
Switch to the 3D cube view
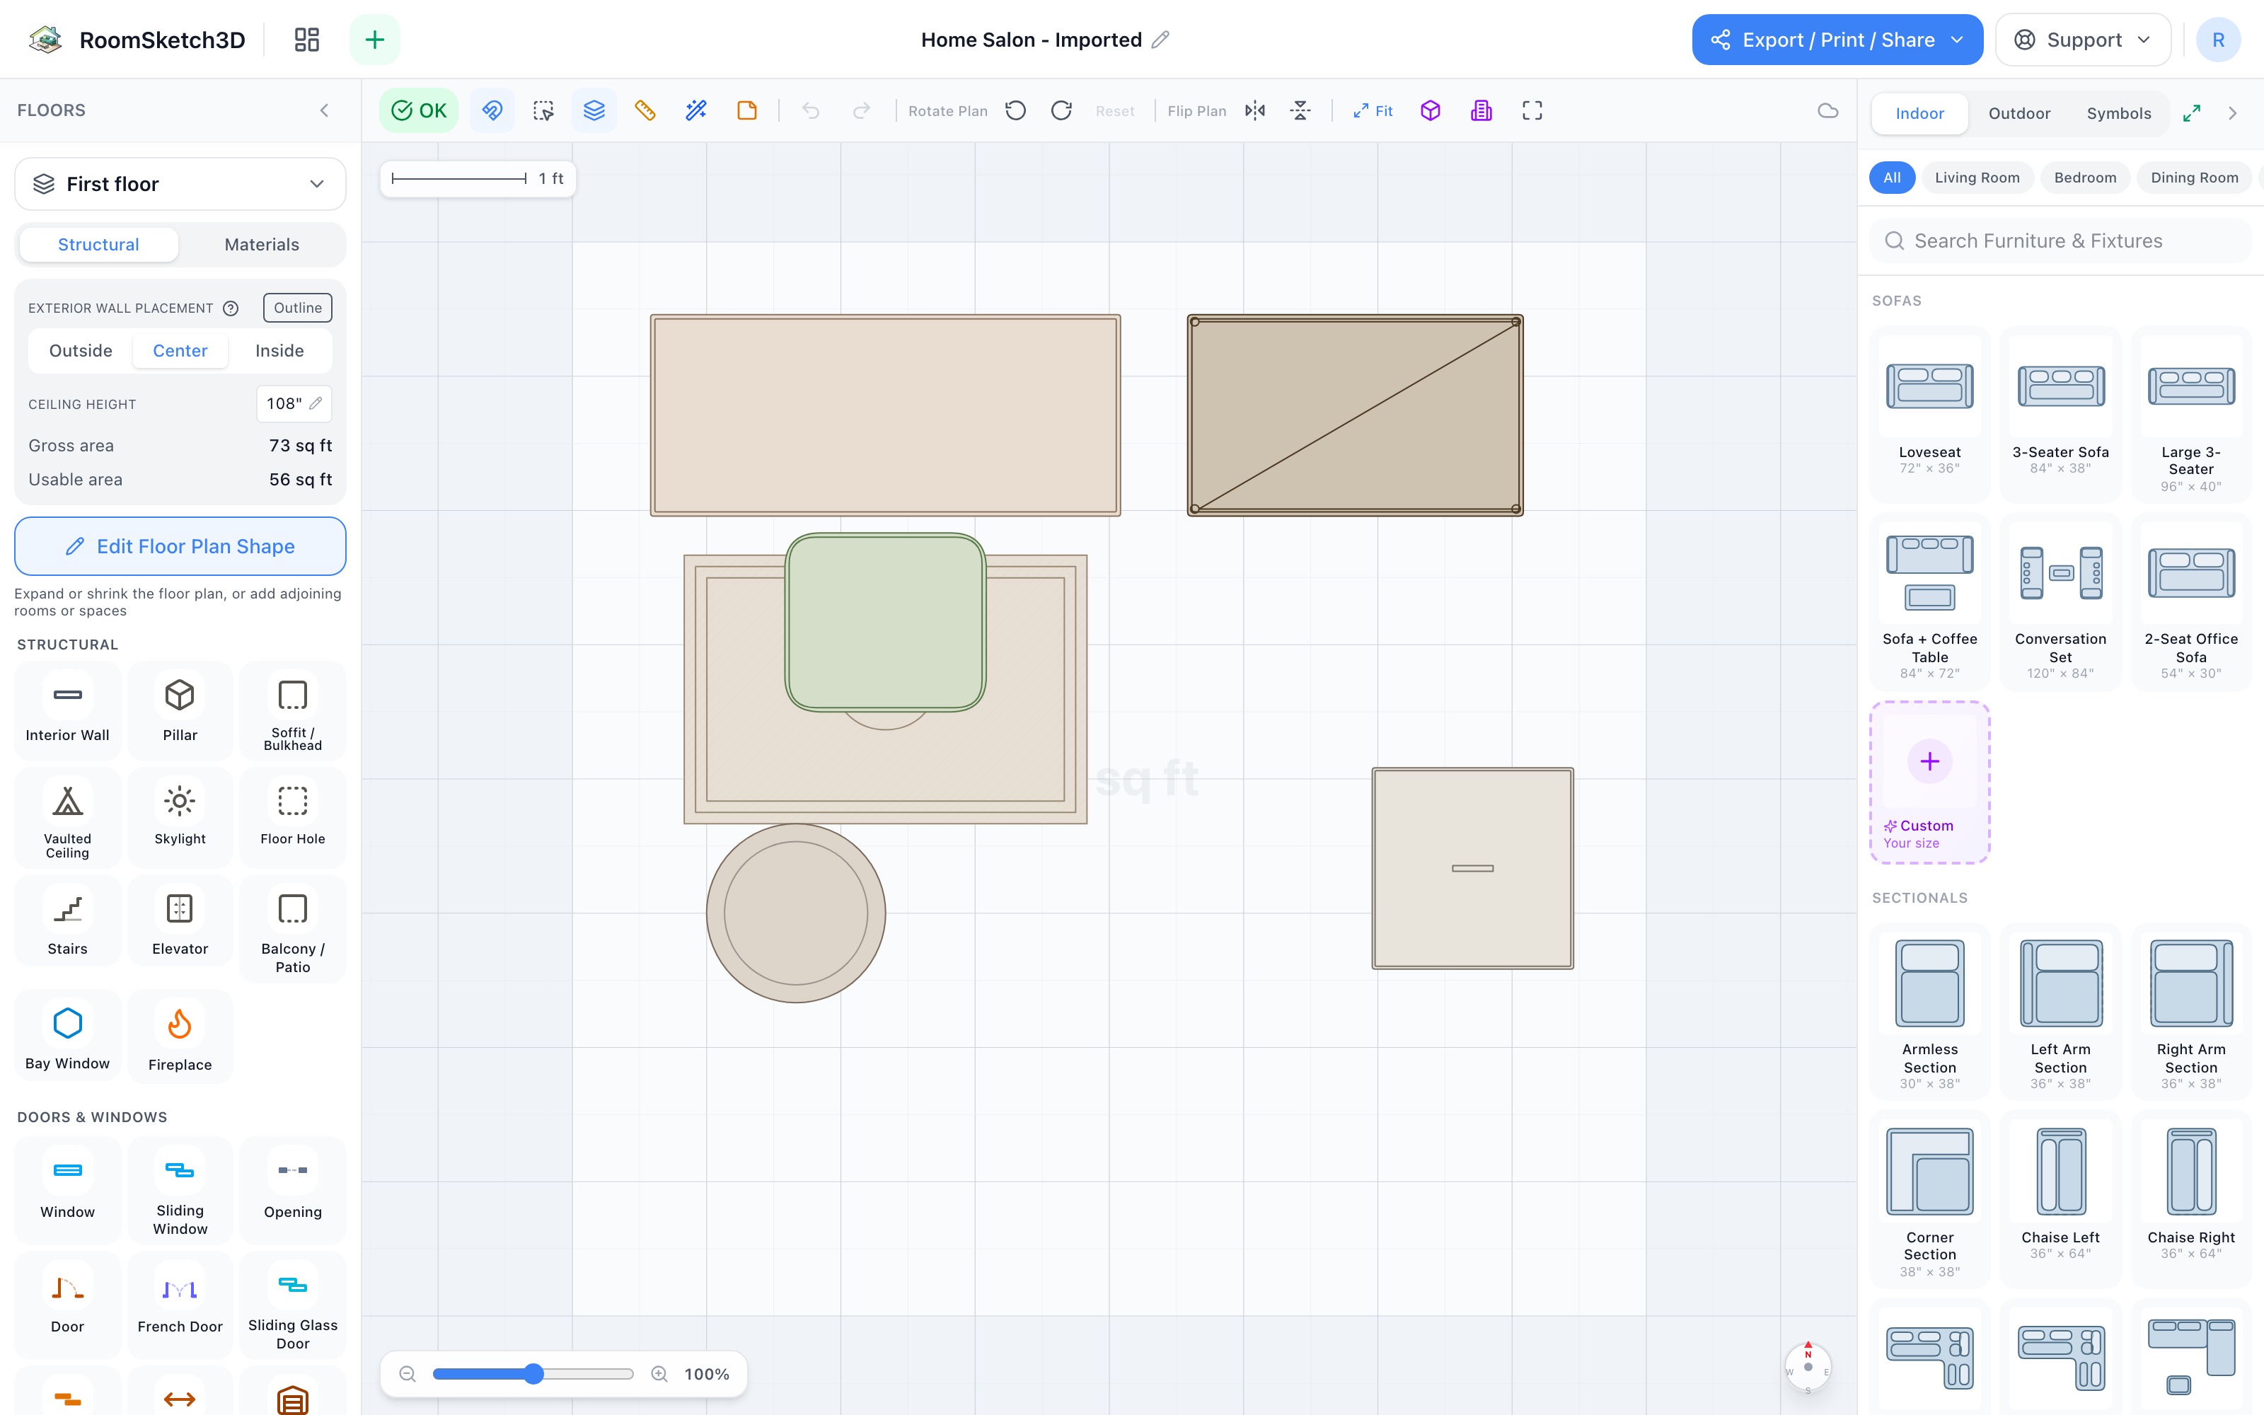click(x=1431, y=110)
